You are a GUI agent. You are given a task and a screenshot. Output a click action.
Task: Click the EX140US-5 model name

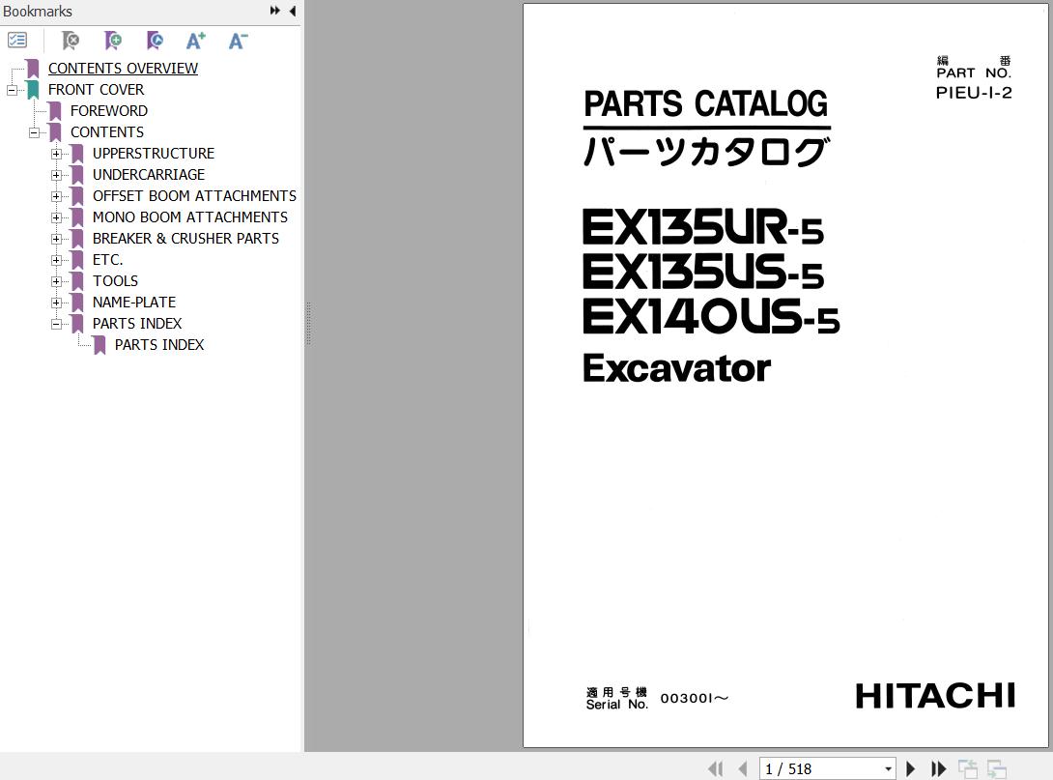711,316
